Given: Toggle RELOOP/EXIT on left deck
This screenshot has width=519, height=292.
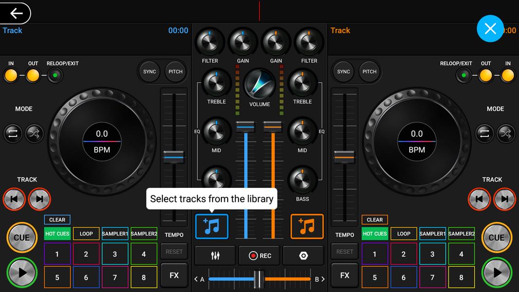Looking at the screenshot, I should (x=55, y=75).
